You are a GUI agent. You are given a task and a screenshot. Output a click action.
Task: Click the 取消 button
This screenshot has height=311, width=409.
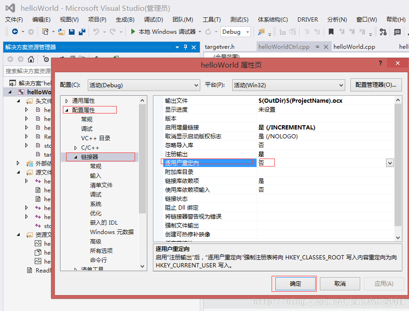pos(340,284)
